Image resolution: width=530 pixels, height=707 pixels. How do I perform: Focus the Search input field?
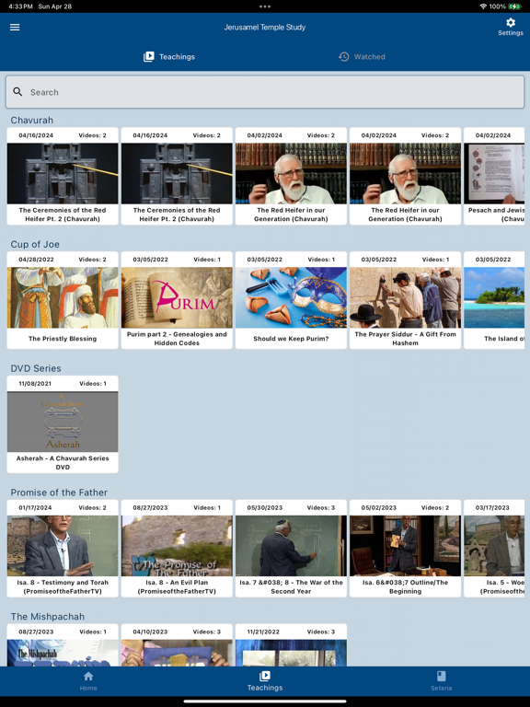pyautogui.click(x=265, y=92)
